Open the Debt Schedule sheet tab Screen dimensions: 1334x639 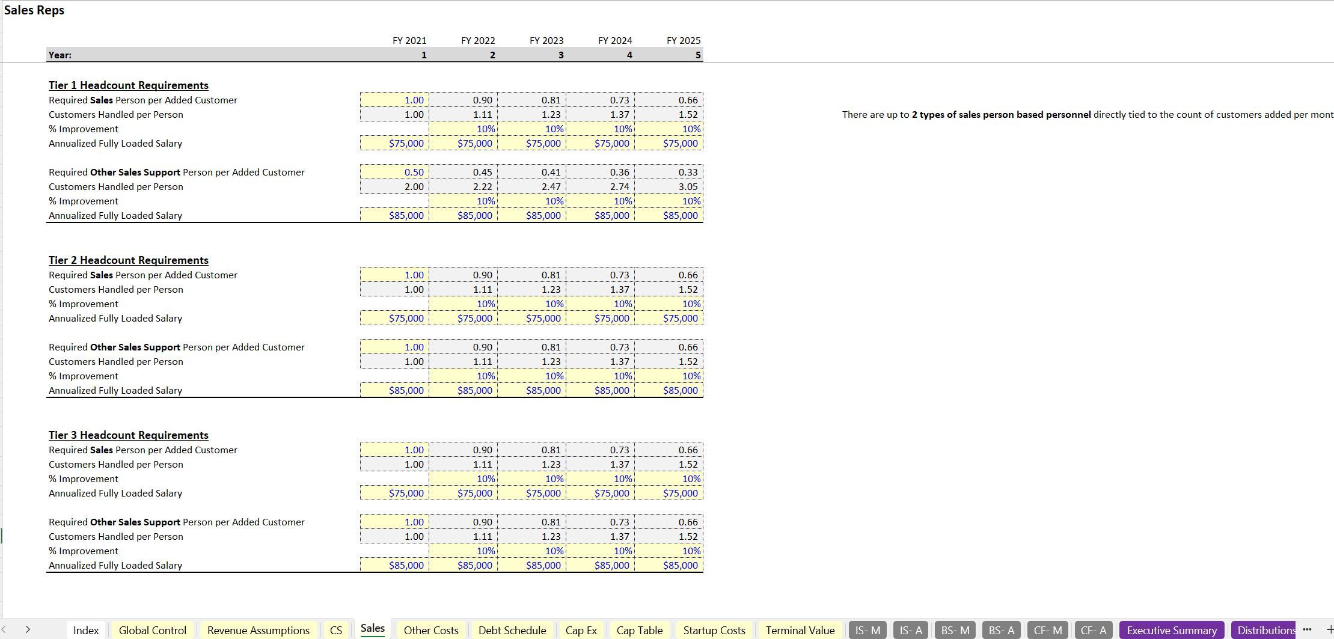pyautogui.click(x=512, y=630)
